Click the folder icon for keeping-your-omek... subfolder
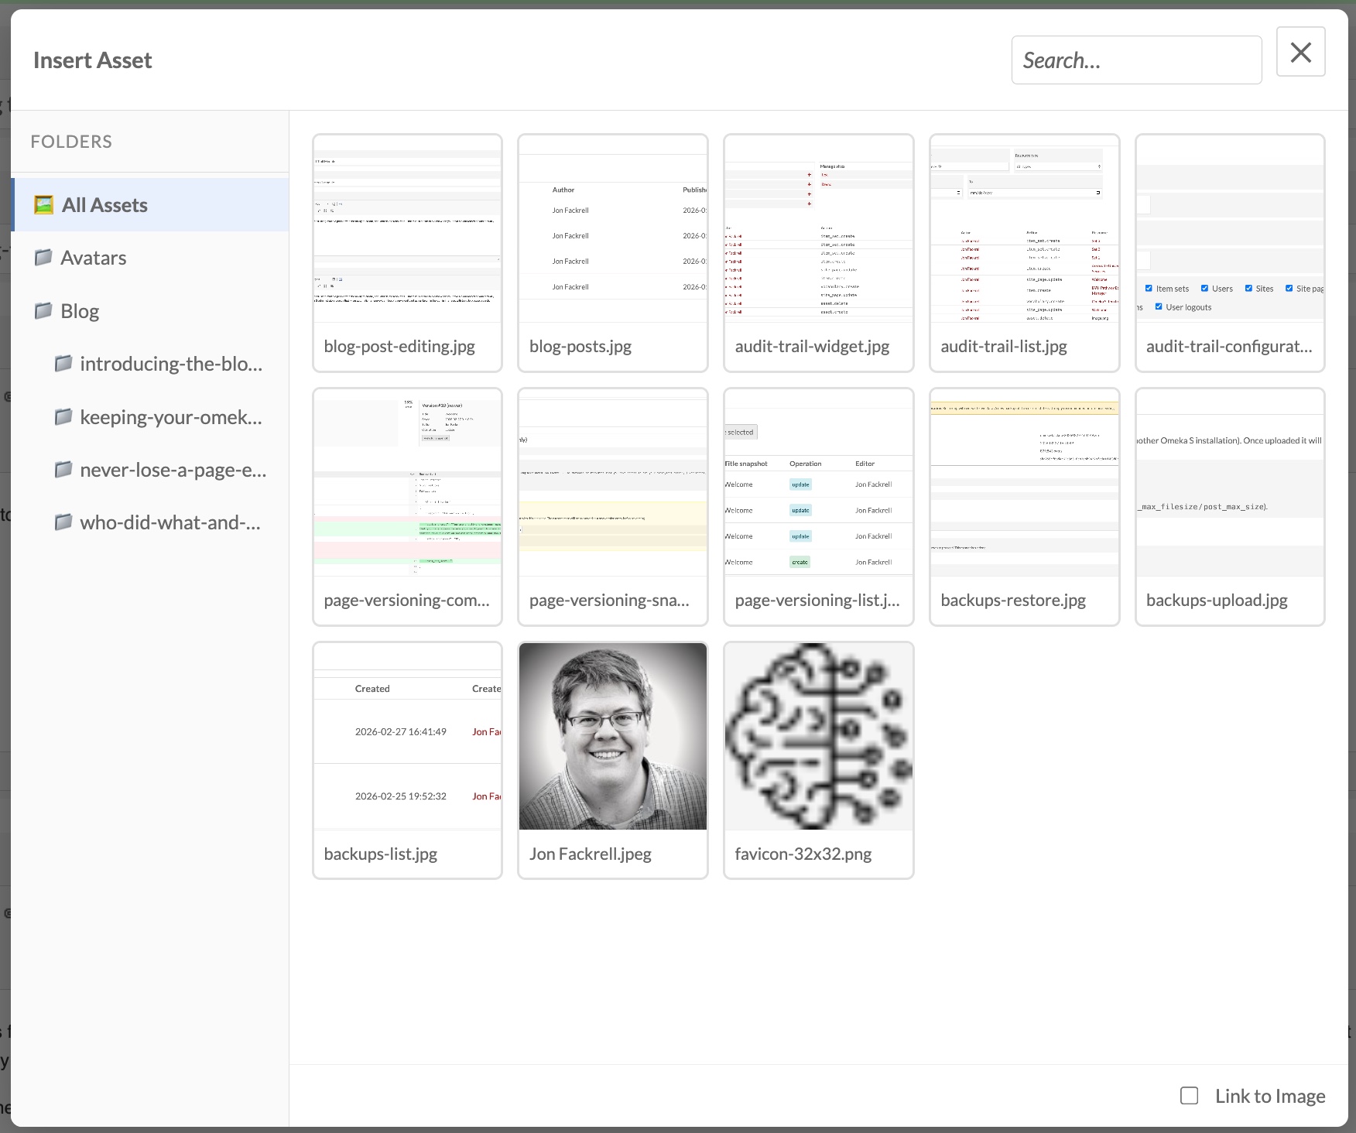 pos(64,416)
